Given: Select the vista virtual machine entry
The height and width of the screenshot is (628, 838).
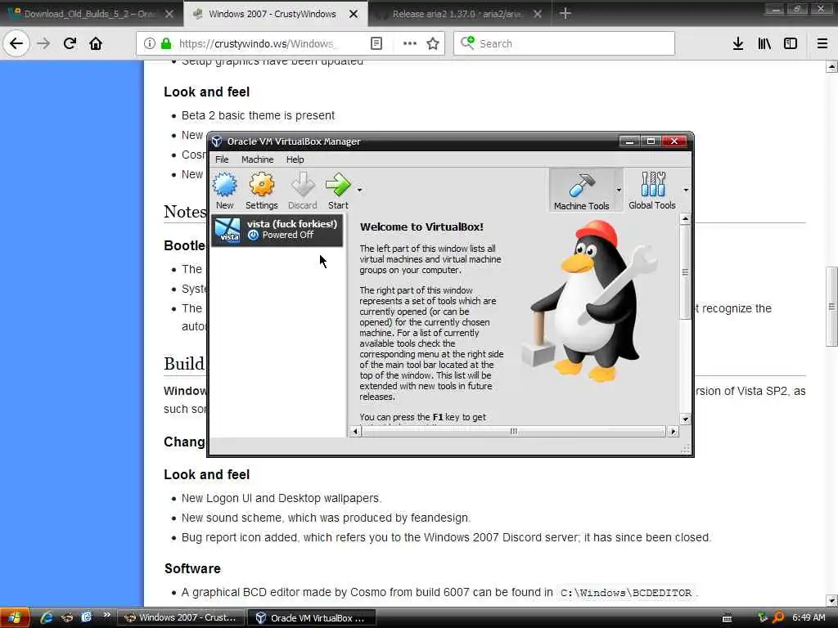Looking at the screenshot, I should coord(277,230).
